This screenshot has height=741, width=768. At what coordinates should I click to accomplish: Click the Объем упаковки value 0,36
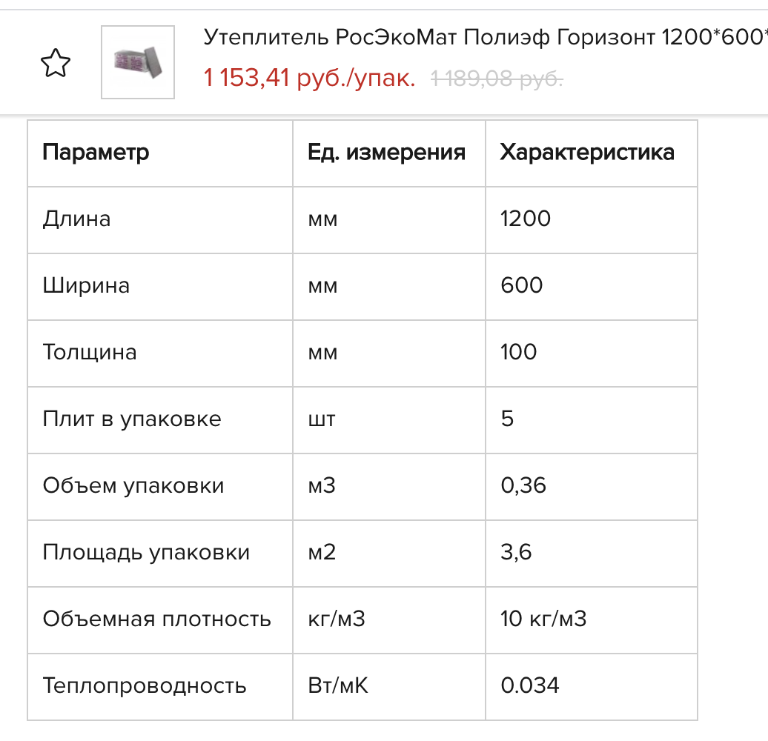[x=523, y=486]
